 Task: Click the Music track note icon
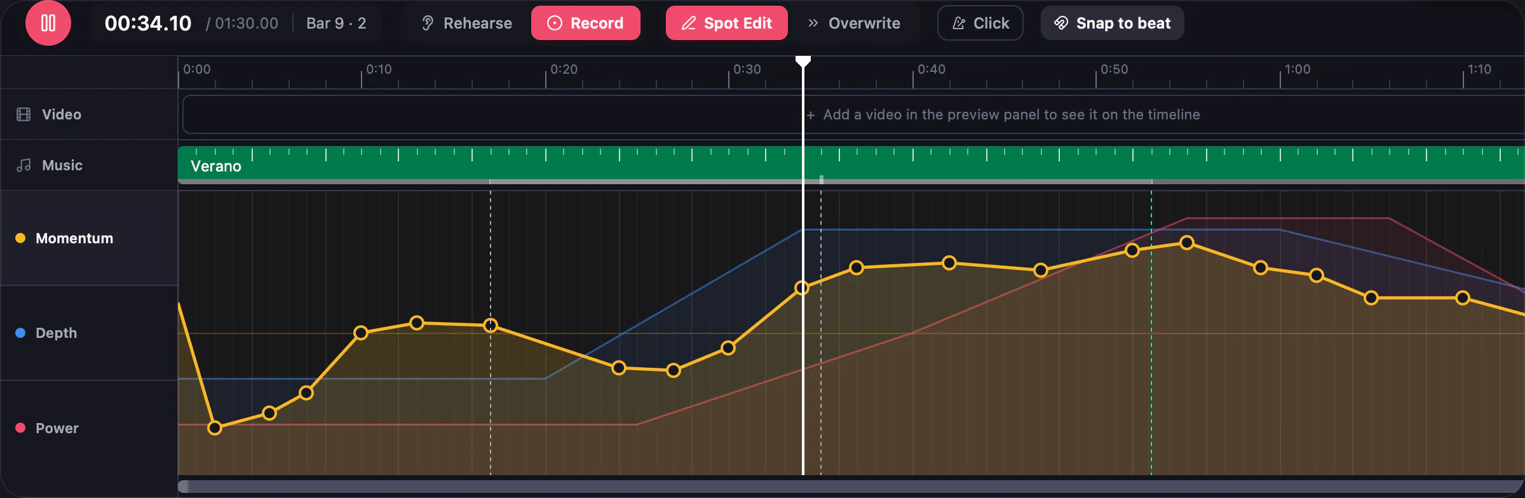point(24,165)
